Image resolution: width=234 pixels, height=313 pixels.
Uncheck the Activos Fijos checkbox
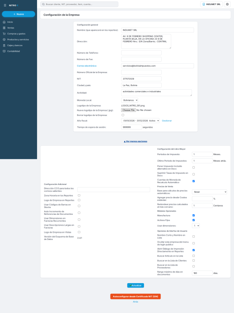click(x=194, y=220)
